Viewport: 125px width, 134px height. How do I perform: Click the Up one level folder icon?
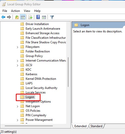coord(17,17)
